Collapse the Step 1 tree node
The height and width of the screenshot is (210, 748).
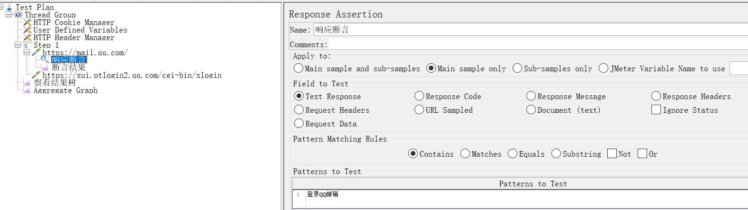[x=18, y=45]
